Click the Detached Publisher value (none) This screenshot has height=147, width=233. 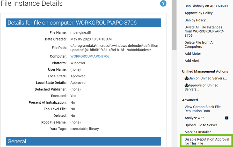76,89
